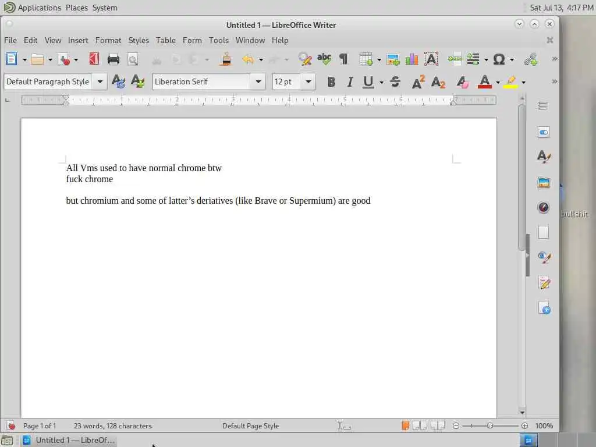Export directly as PDF icon
This screenshot has height=447, width=596.
(x=94, y=59)
